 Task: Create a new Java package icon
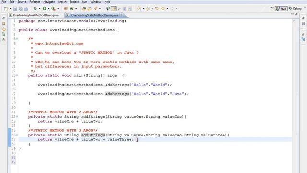click(66, 9)
